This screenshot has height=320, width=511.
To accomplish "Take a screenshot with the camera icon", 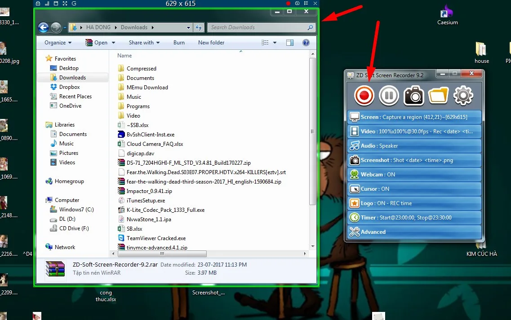I will [x=413, y=96].
